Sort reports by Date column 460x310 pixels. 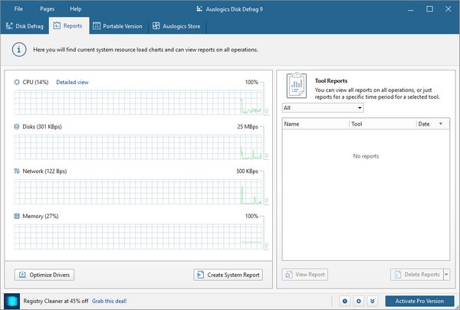(432, 124)
